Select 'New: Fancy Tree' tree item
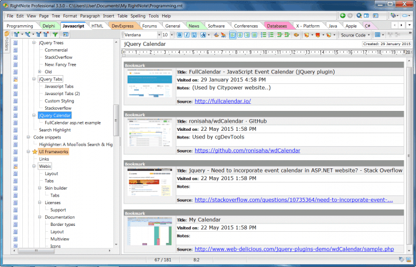This screenshot has height=267, width=416. click(60, 65)
